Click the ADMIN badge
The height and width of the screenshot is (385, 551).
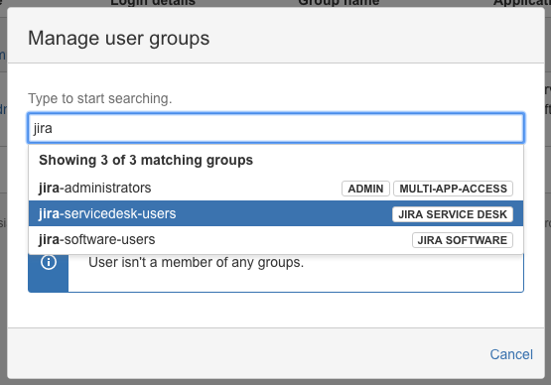(x=365, y=189)
